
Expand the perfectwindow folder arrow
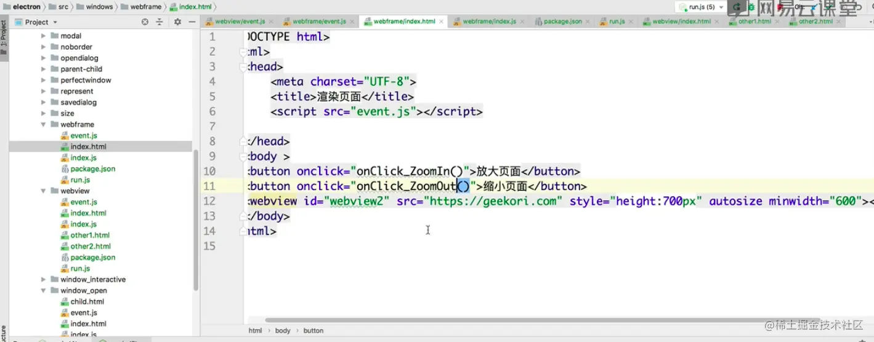pyautogui.click(x=44, y=80)
